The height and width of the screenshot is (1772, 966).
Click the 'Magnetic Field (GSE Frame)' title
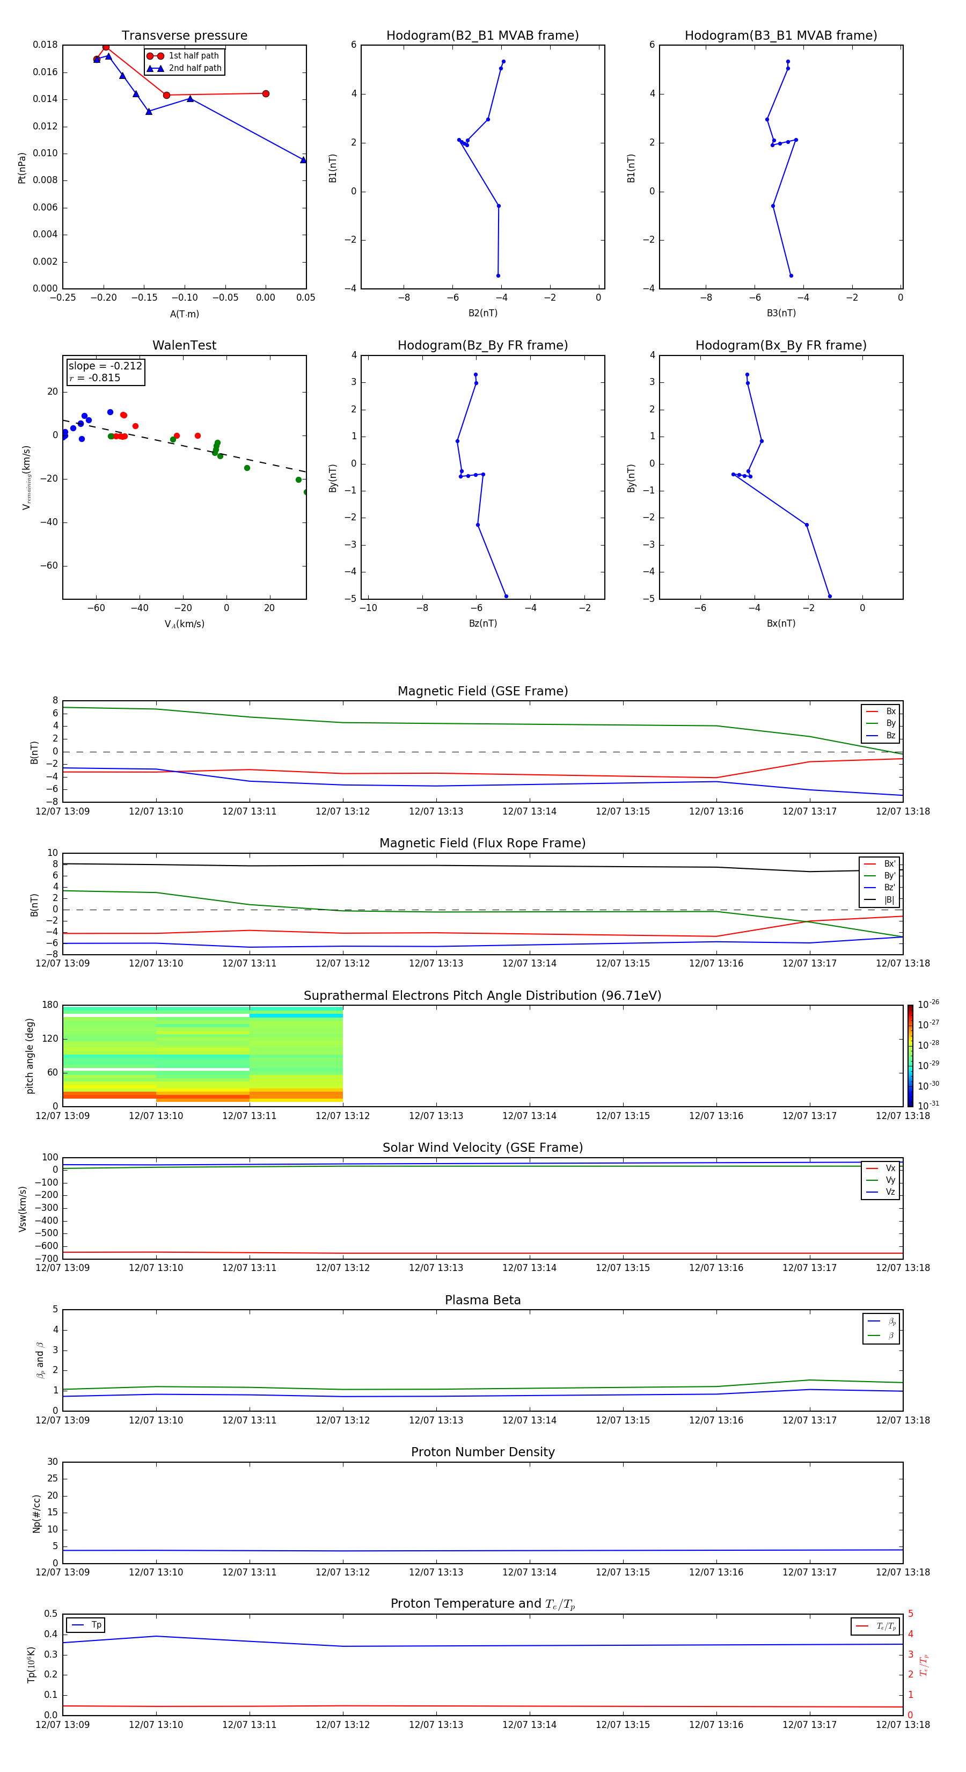point(482,691)
